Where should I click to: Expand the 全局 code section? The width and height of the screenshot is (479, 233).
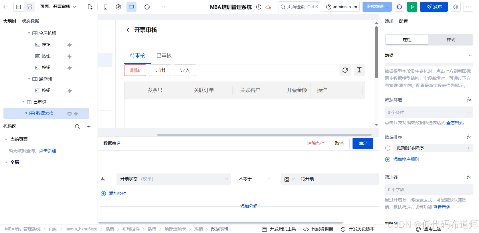tap(6, 162)
